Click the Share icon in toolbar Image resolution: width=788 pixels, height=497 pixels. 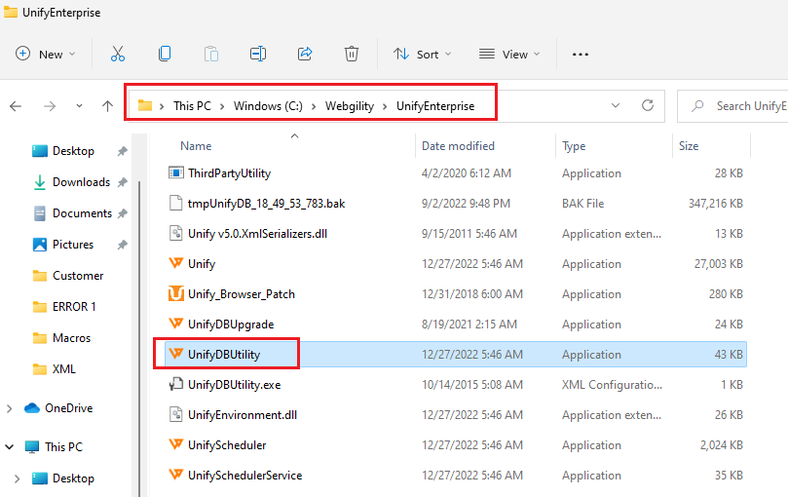pos(305,54)
